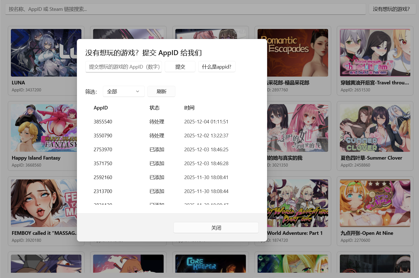Open the FEMBOY called it MASSAGE thumbnail

44,203
